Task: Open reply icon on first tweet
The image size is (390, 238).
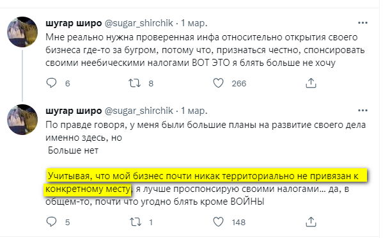Action: 52,83
